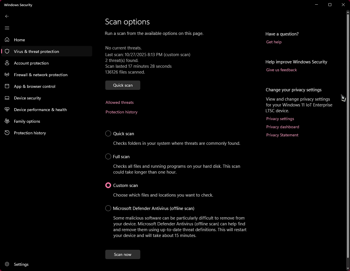Click the Family options people icon
The height and width of the screenshot is (271, 350).
[x=7, y=121]
